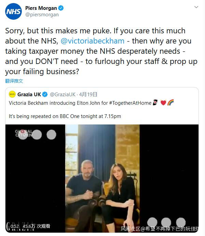
Task: Click the Grazia UK yellow avatar
Action: 12,94
